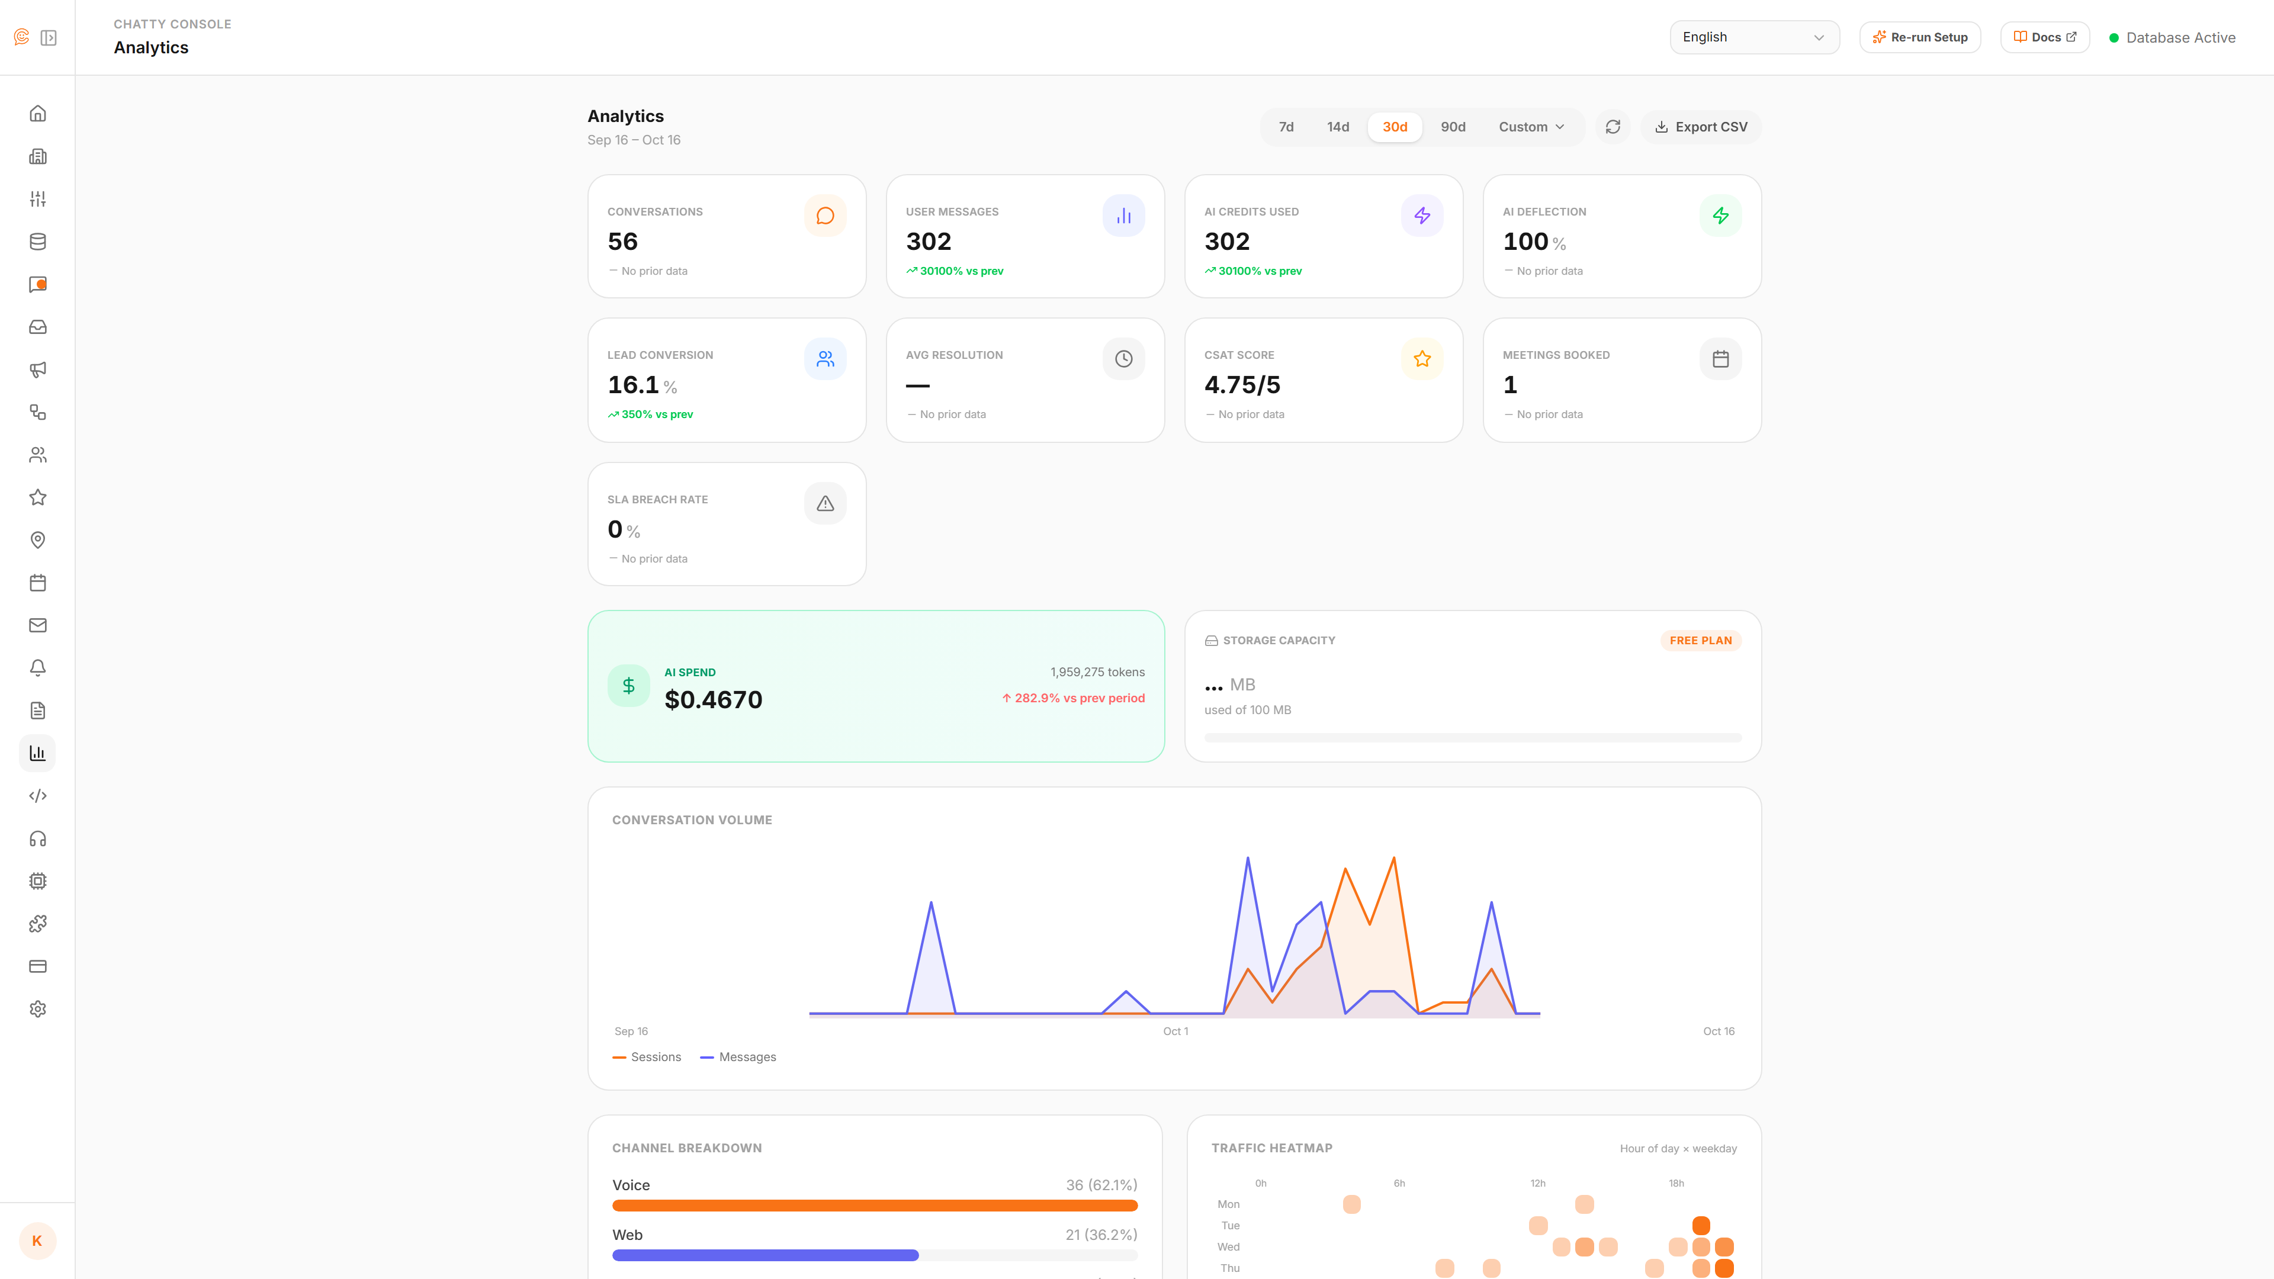
Task: Click the Export CSV button
Action: click(x=1701, y=127)
